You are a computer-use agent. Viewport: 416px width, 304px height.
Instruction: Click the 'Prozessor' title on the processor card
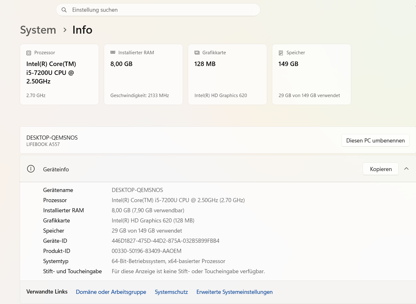point(45,53)
